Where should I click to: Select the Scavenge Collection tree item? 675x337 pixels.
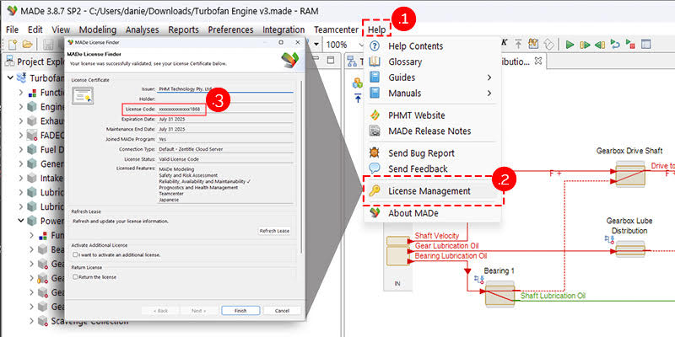(x=89, y=321)
